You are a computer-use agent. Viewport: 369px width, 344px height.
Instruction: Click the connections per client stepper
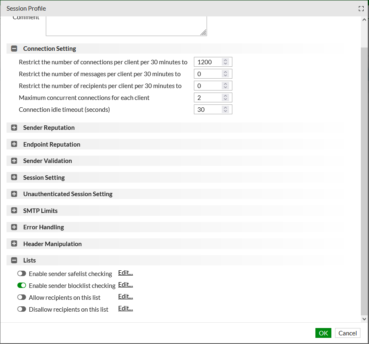click(x=225, y=62)
